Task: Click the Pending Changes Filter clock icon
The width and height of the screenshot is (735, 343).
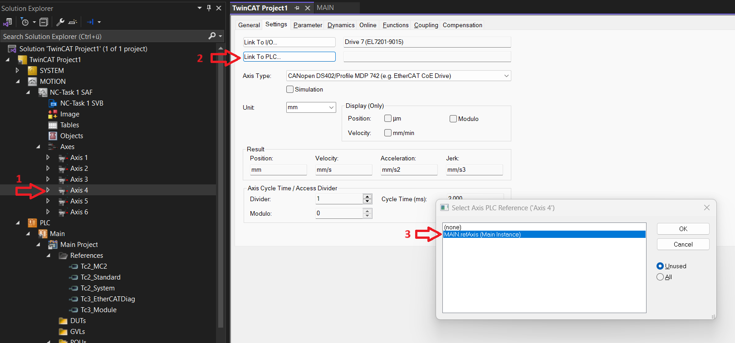Action: [x=25, y=22]
